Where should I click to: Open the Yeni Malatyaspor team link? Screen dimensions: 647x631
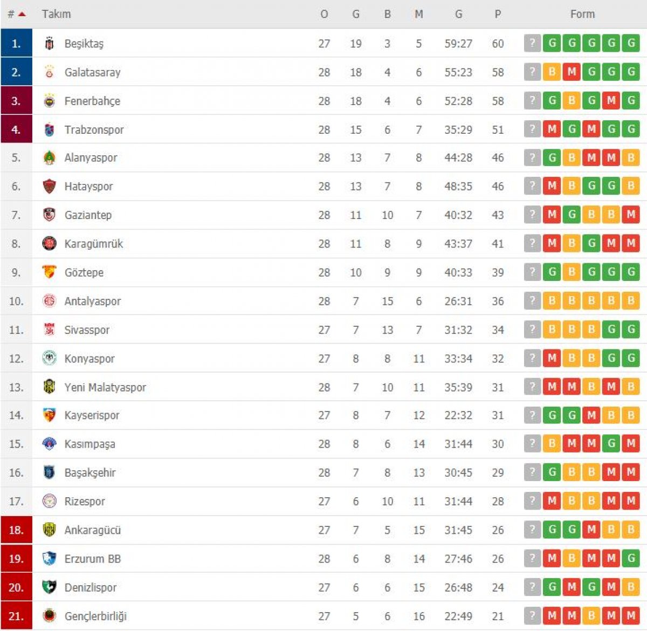point(105,387)
